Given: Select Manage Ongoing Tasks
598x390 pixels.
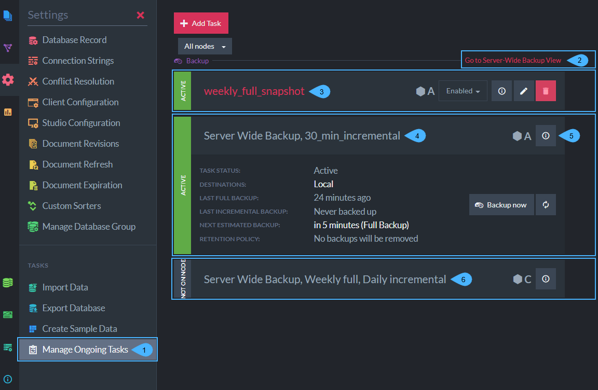Looking at the screenshot, I should coord(87,349).
